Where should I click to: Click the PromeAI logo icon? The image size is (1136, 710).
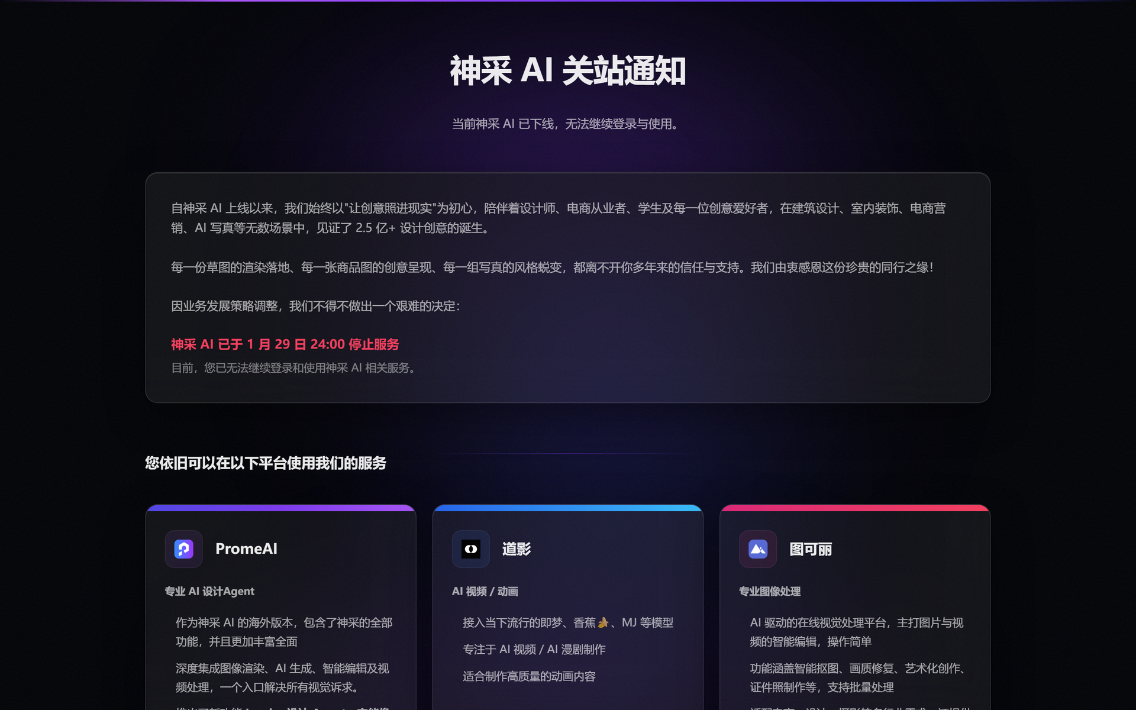pyautogui.click(x=183, y=549)
